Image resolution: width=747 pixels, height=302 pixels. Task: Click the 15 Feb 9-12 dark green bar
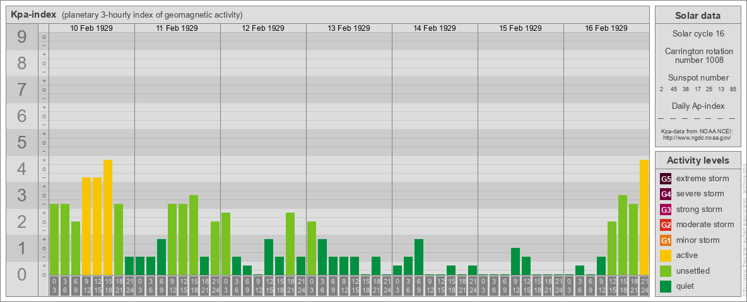515,262
